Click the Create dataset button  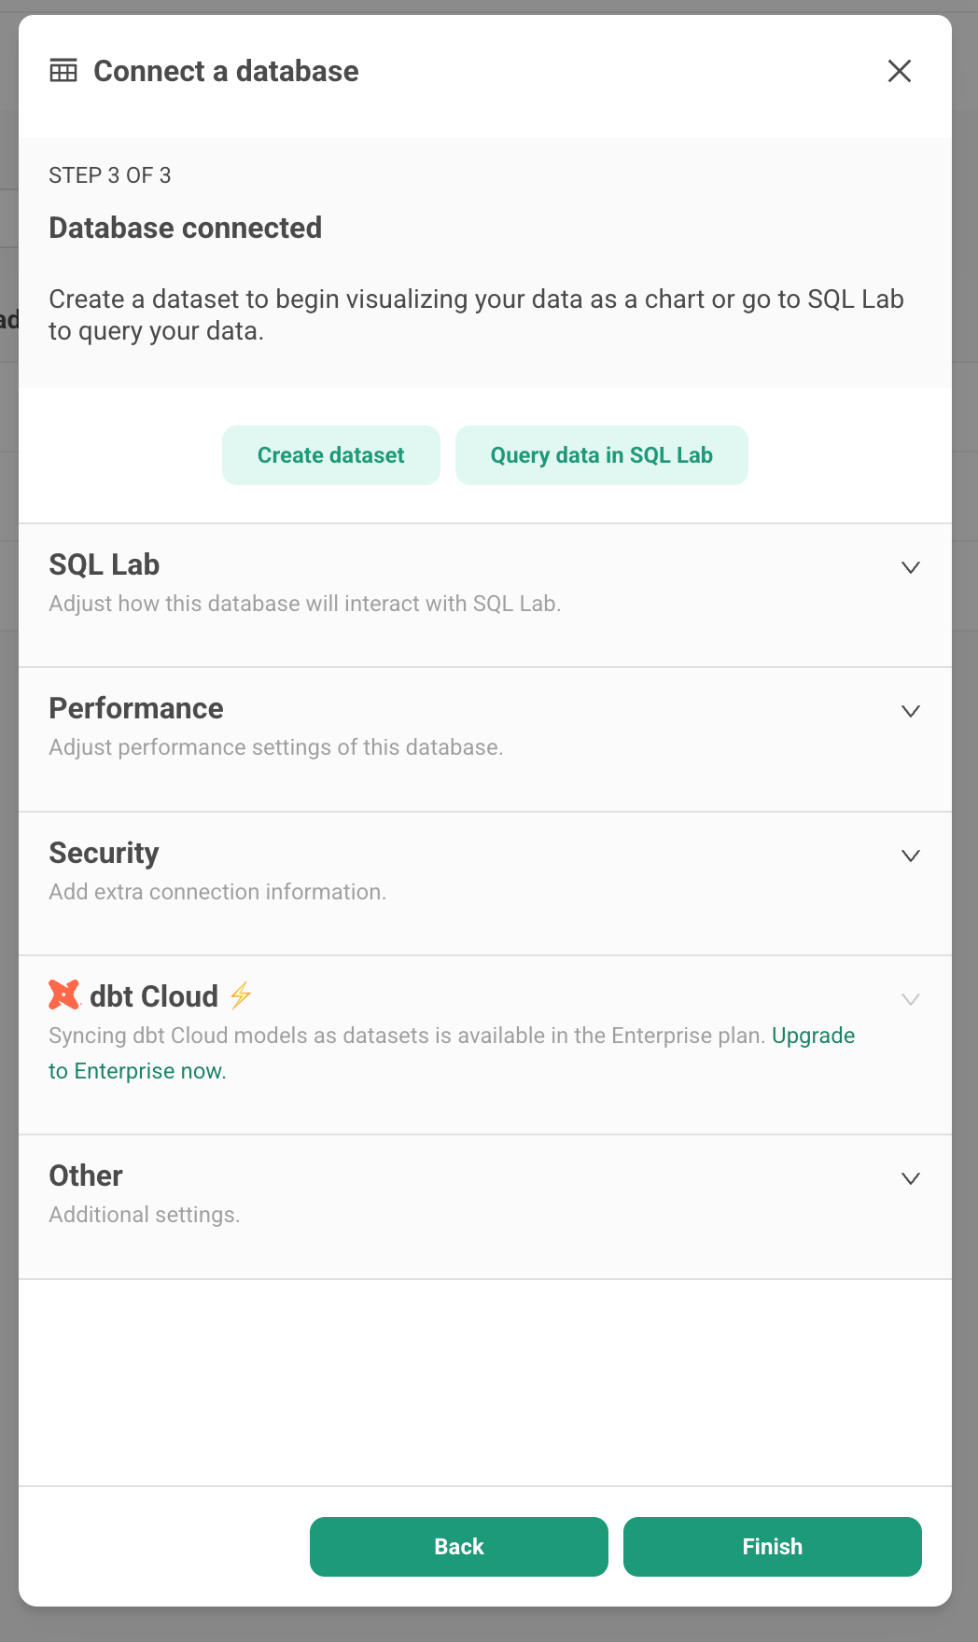(x=331, y=455)
